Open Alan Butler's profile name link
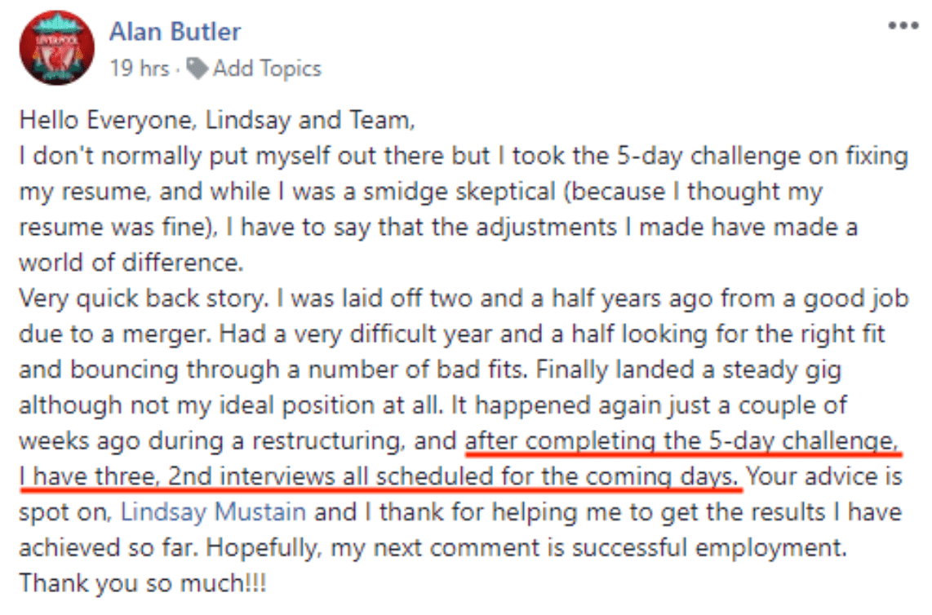The height and width of the screenshot is (615, 932). [175, 32]
